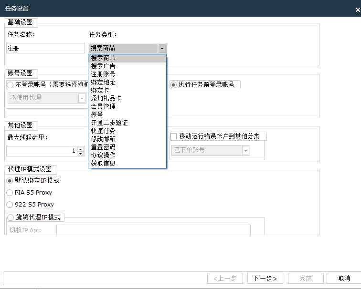Click the 任务名称 input field containing 注册
This screenshot has height=290, width=361.
pos(45,48)
